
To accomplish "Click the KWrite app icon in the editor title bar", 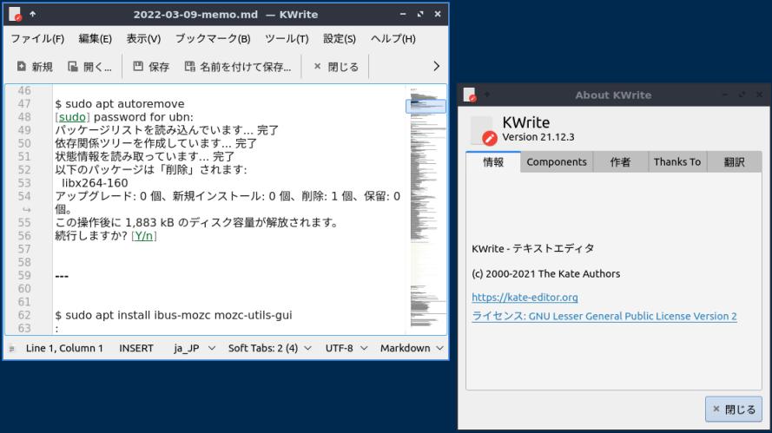I will pyautogui.click(x=15, y=14).
